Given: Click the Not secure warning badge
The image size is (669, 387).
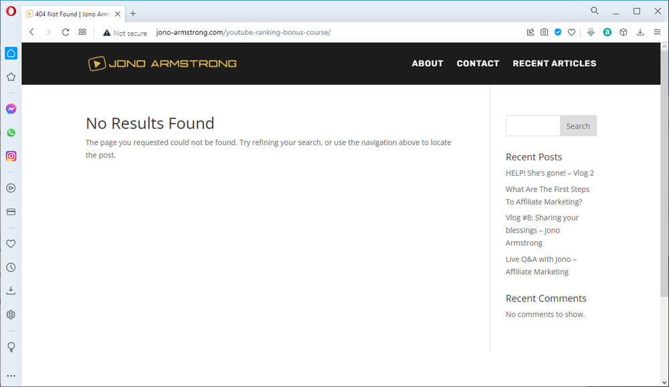Looking at the screenshot, I should (x=125, y=33).
